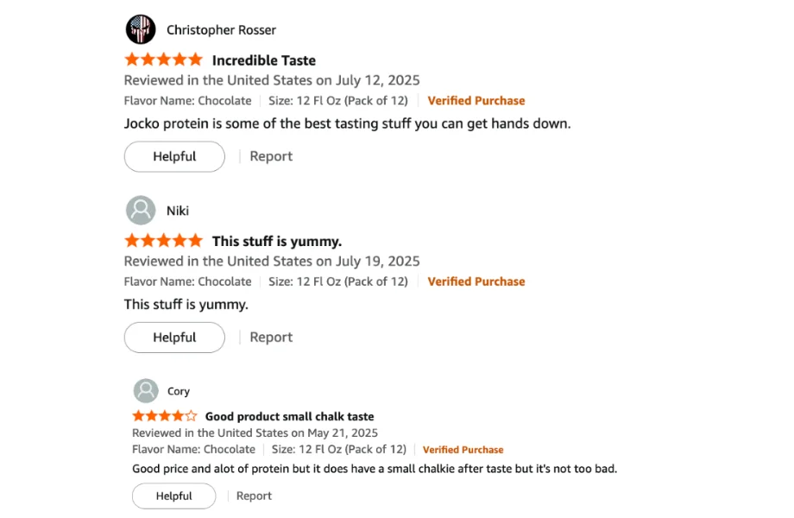Click the star rating on Niki's review
The height and width of the screenshot is (518, 794).
(x=163, y=240)
